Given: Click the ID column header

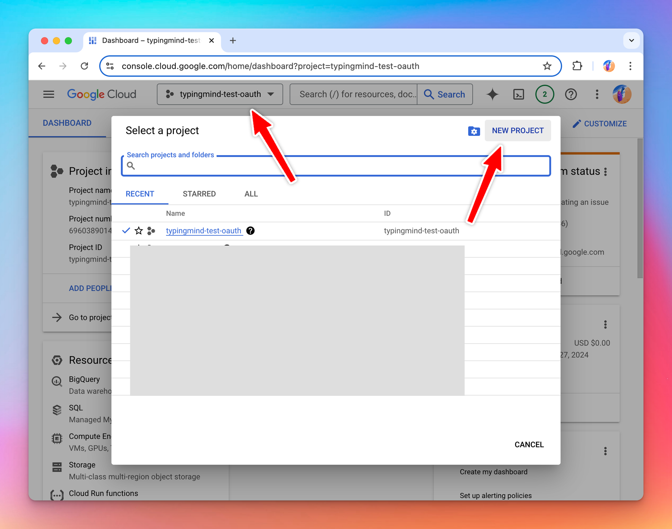Looking at the screenshot, I should (387, 213).
